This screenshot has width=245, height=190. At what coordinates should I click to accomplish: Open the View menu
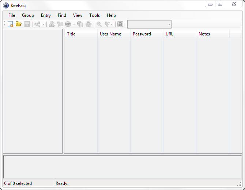78,15
